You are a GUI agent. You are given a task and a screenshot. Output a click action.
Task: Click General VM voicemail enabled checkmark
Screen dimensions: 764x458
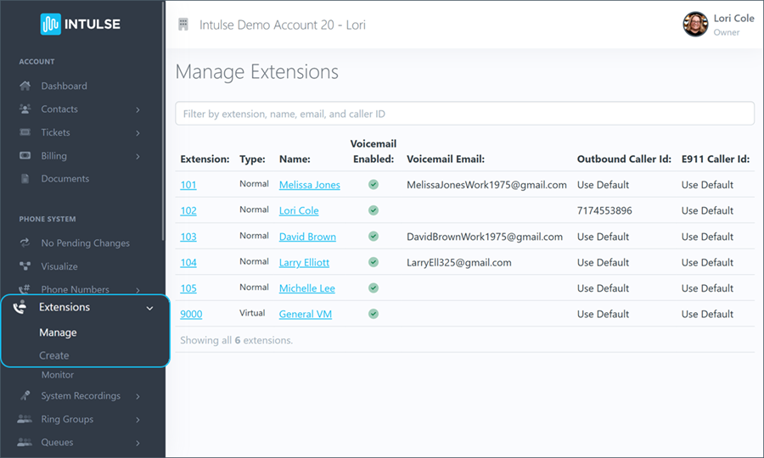click(374, 314)
